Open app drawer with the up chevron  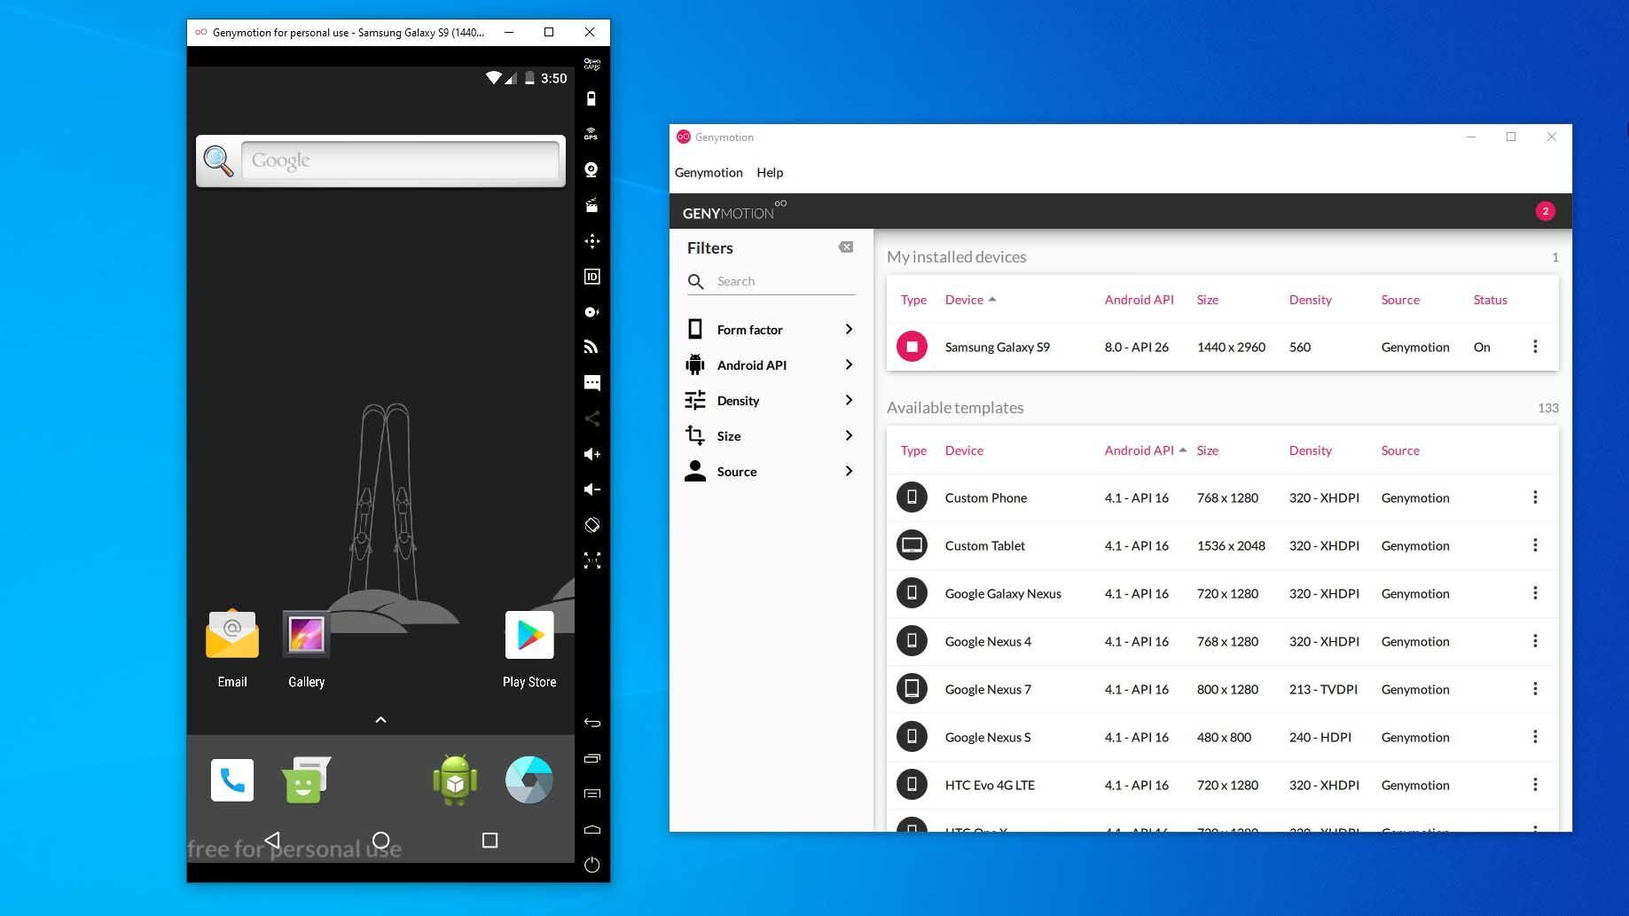380,720
